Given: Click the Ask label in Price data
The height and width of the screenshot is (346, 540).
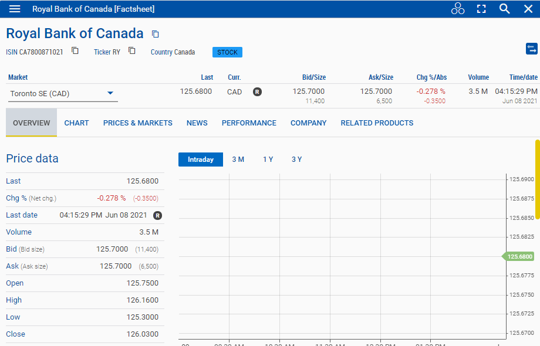Looking at the screenshot, I should 12,266.
